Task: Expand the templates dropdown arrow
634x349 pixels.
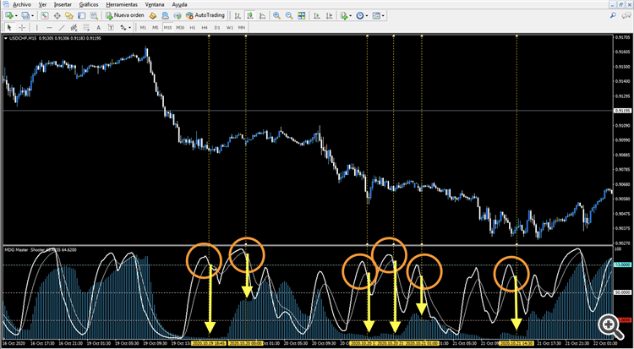Action: [383, 16]
